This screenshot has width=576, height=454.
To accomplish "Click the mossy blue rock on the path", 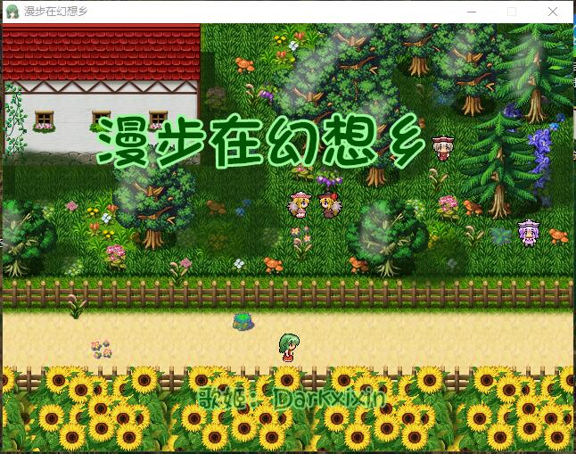I will [x=243, y=321].
